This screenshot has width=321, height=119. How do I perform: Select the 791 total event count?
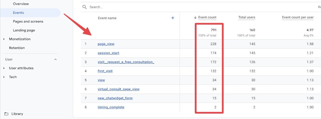213,30
